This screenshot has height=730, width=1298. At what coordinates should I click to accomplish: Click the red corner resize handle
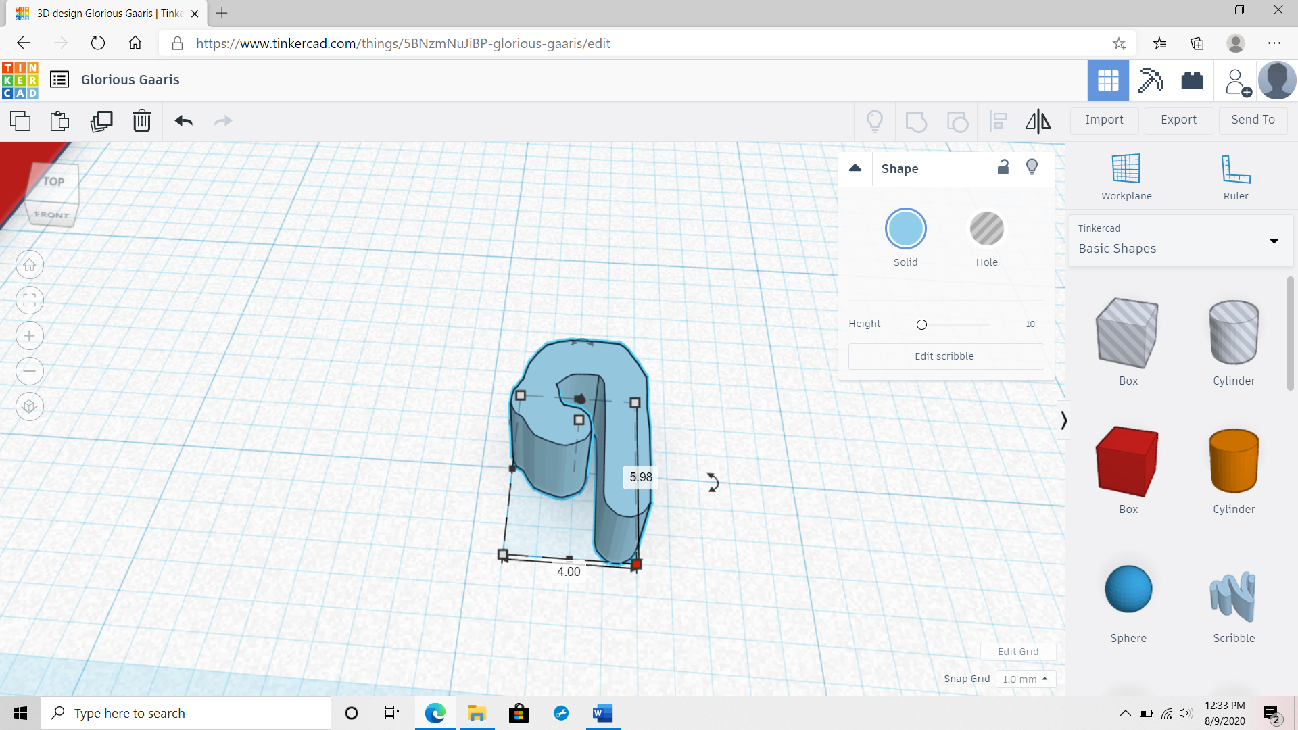click(x=636, y=564)
